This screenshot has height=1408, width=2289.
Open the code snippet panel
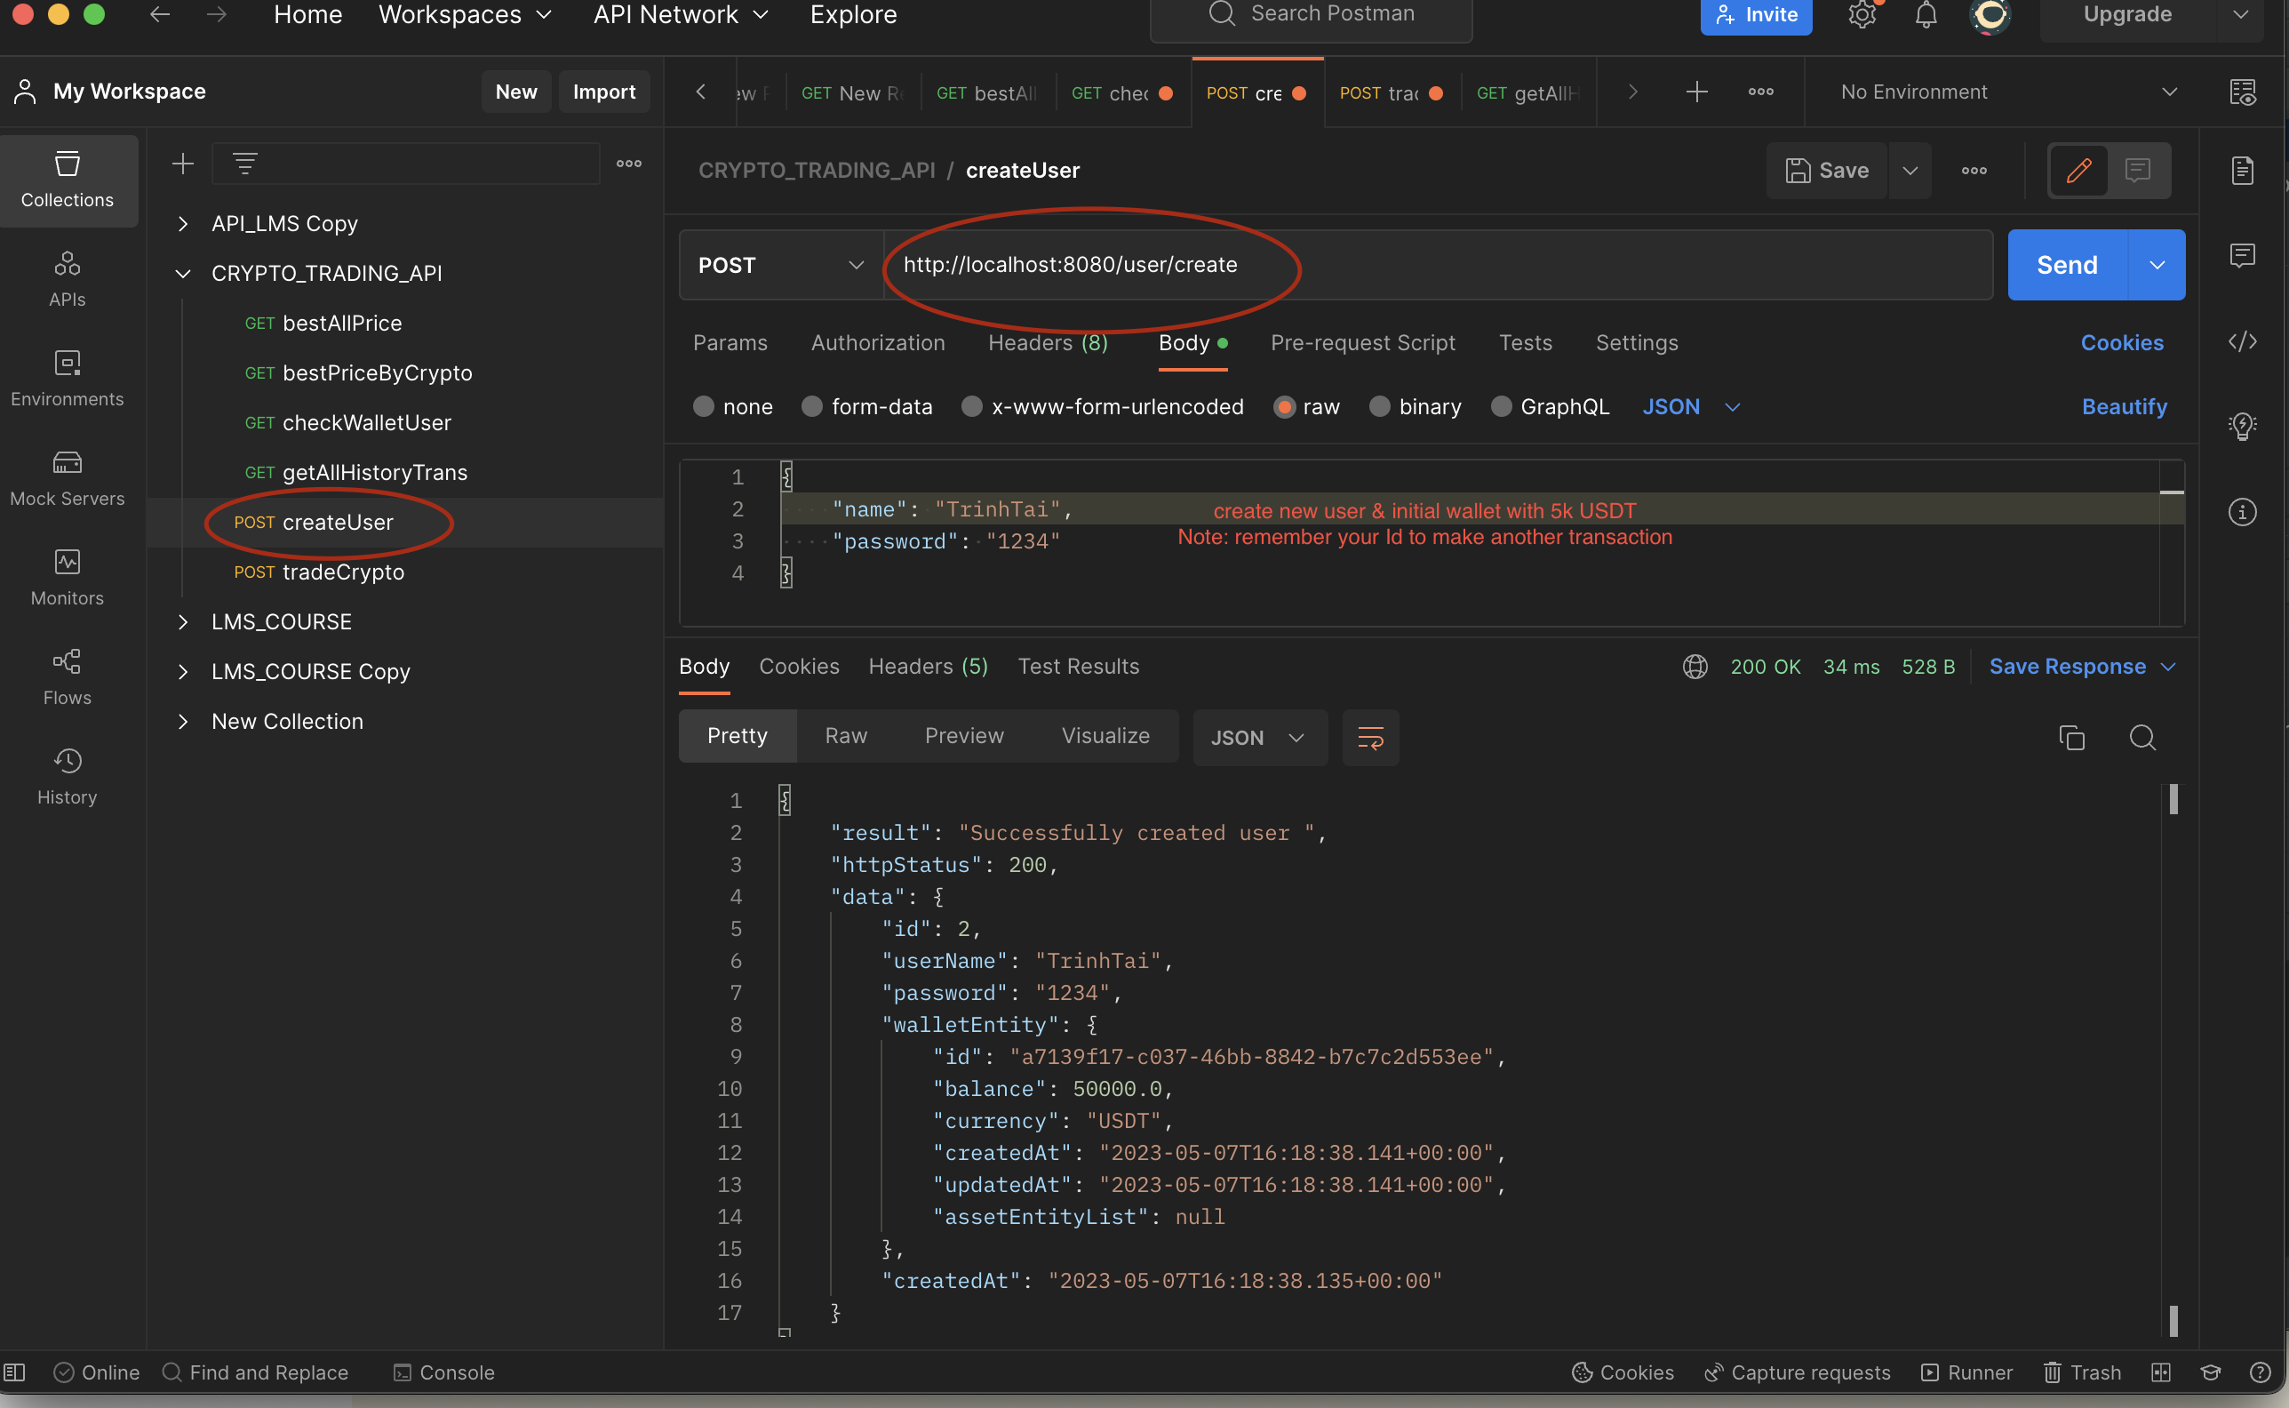pyautogui.click(x=2244, y=340)
